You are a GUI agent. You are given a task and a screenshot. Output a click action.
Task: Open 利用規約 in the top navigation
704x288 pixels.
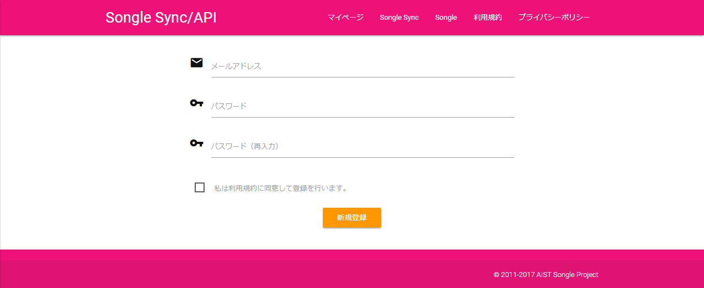487,18
